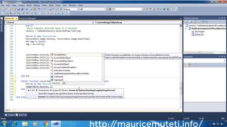Click Categorized icon in Properties panel
The width and height of the screenshot is (227, 127).
(186, 65)
